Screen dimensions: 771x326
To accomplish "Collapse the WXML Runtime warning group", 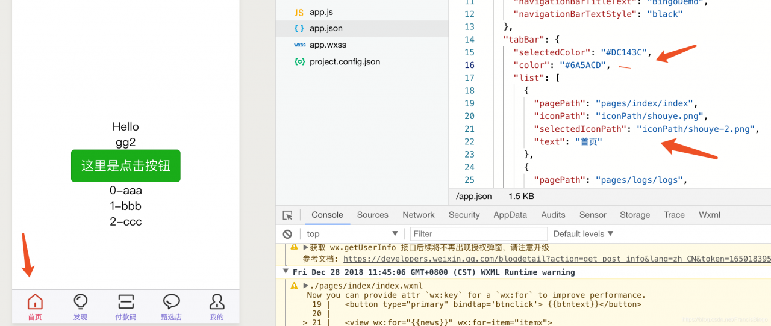I will pos(286,272).
